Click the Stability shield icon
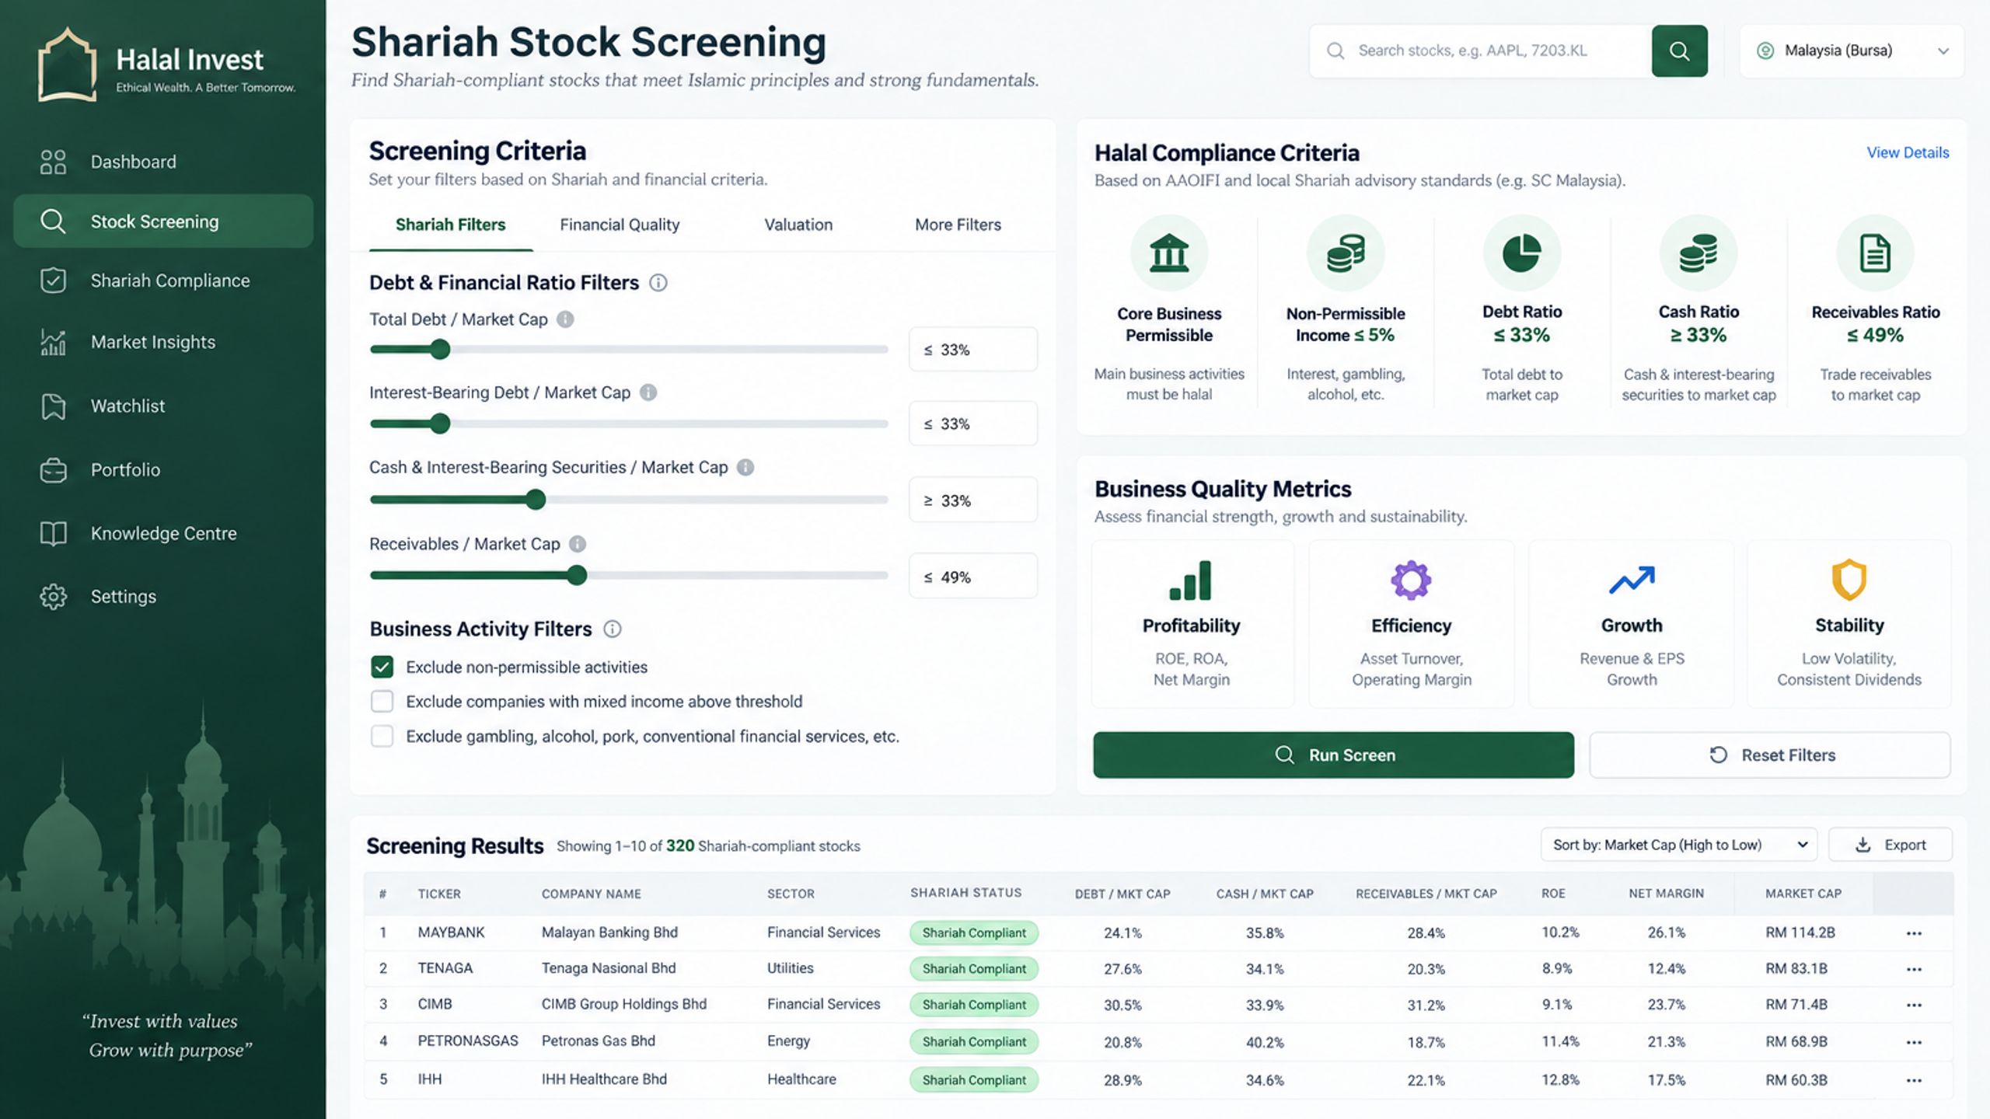Viewport: 1990px width, 1119px height. [1849, 580]
